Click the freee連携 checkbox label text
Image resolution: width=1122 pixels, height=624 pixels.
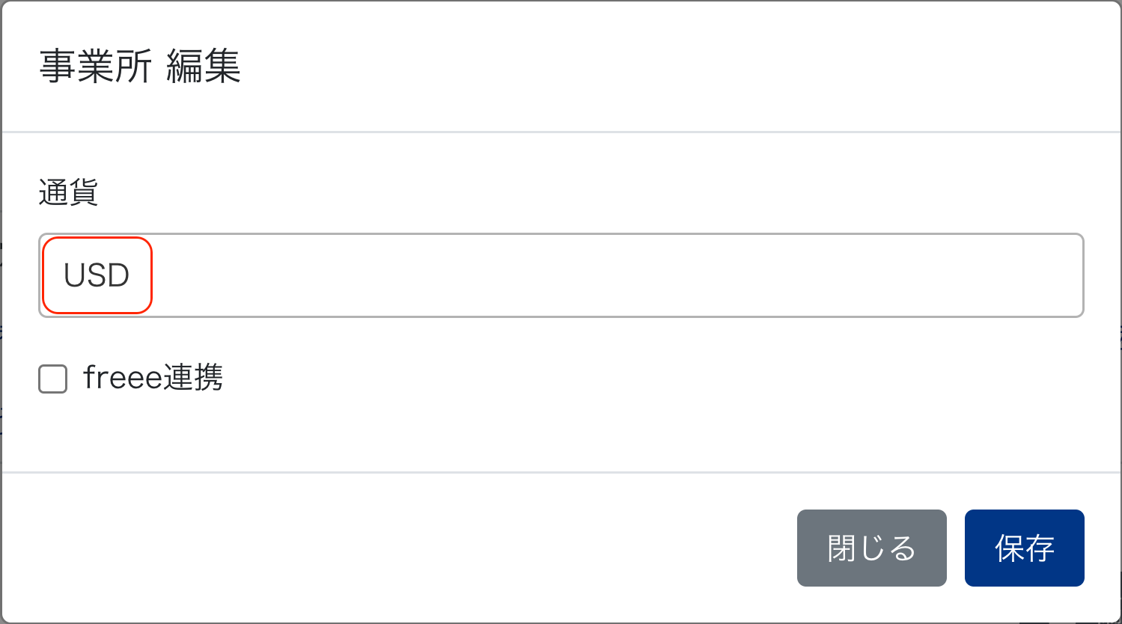pyautogui.click(x=153, y=377)
